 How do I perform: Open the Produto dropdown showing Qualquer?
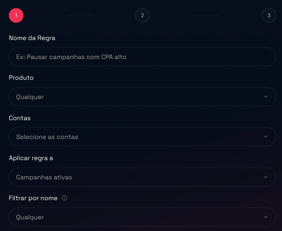pos(136,97)
